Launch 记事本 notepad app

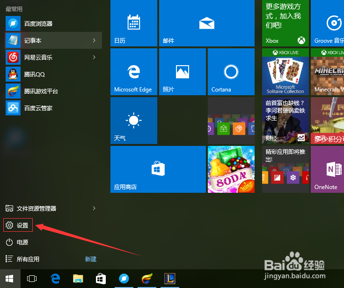pos(53,40)
